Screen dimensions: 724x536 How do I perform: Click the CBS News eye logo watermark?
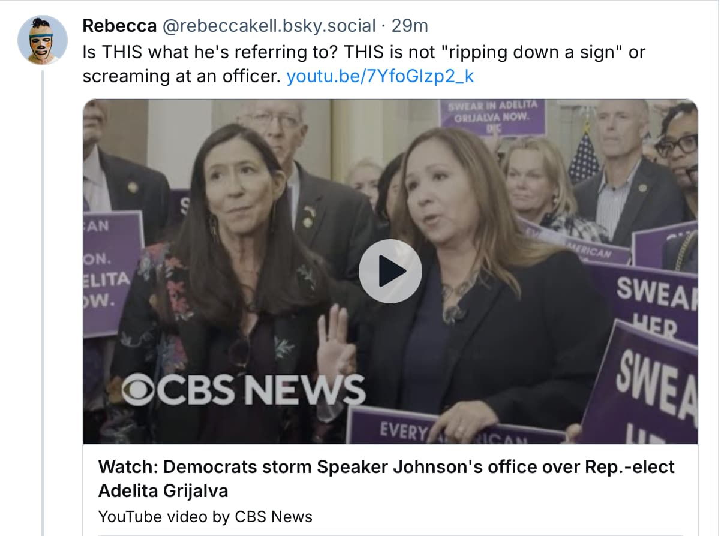click(x=140, y=390)
